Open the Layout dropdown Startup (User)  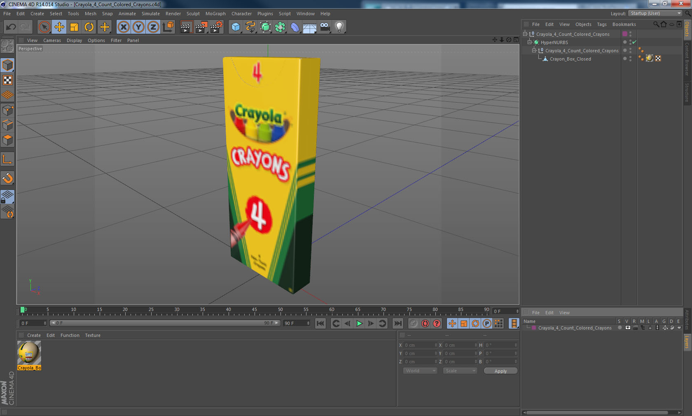[x=655, y=14]
